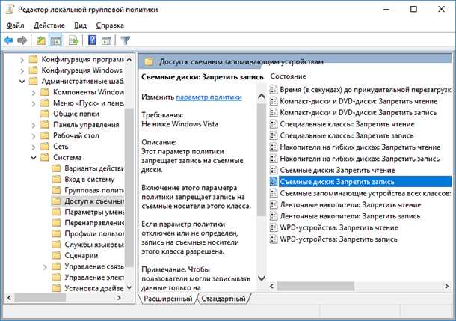Click icon beside Специальные классы: Запретить чтение
Viewport: 456px width, 321px height.
274,124
